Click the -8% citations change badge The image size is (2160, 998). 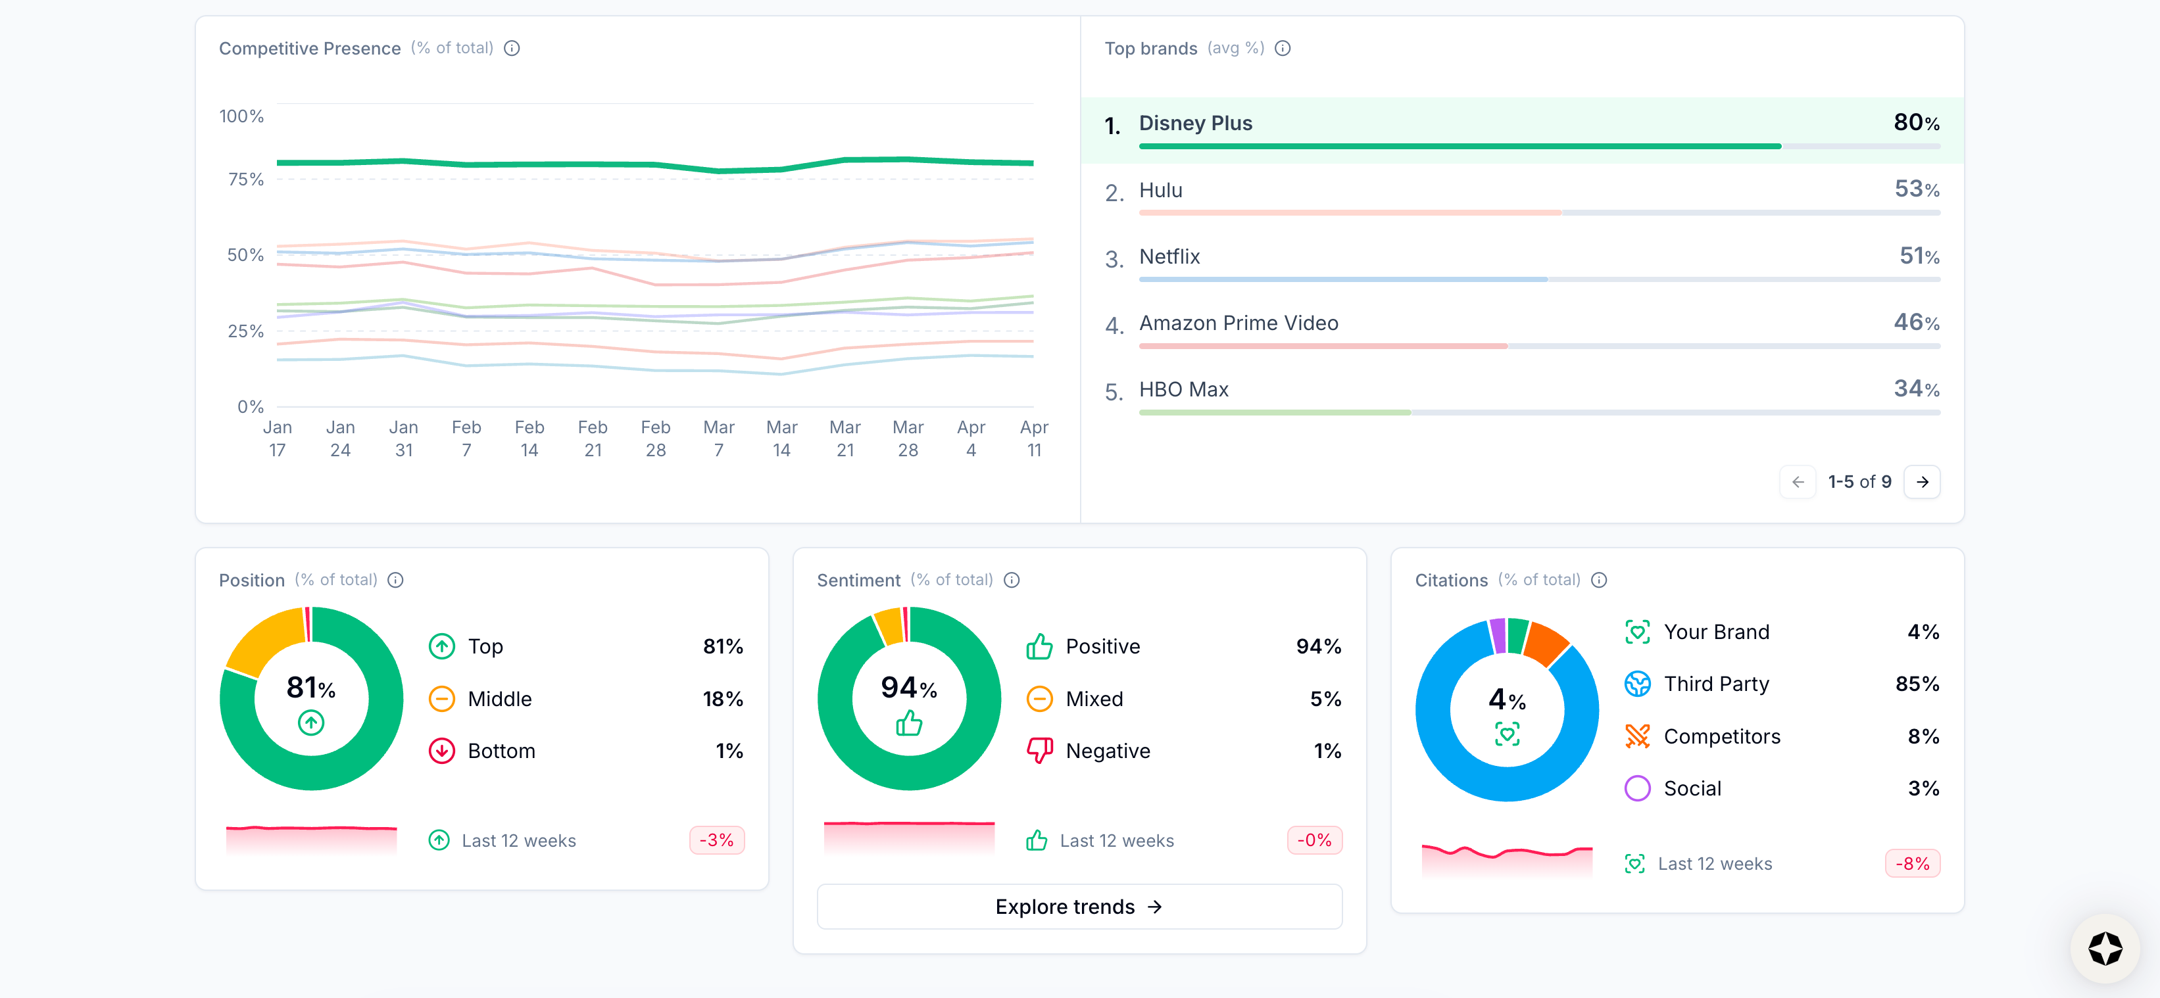[x=1912, y=863]
